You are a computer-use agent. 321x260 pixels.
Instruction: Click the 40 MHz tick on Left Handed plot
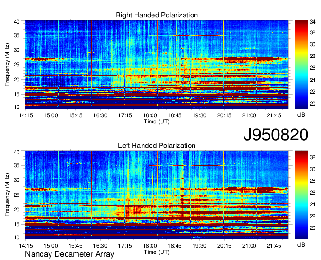point(17,152)
